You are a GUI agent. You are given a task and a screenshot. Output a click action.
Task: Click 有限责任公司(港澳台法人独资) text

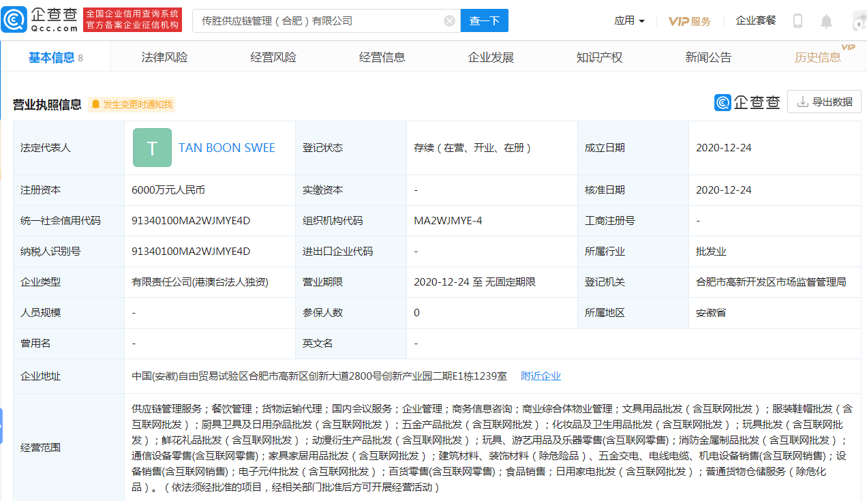click(200, 282)
